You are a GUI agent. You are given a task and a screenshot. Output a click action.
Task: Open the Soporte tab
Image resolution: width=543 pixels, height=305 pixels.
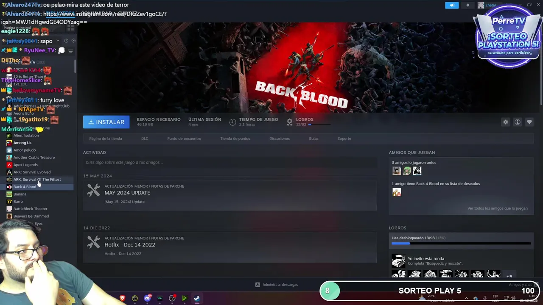[x=344, y=139]
